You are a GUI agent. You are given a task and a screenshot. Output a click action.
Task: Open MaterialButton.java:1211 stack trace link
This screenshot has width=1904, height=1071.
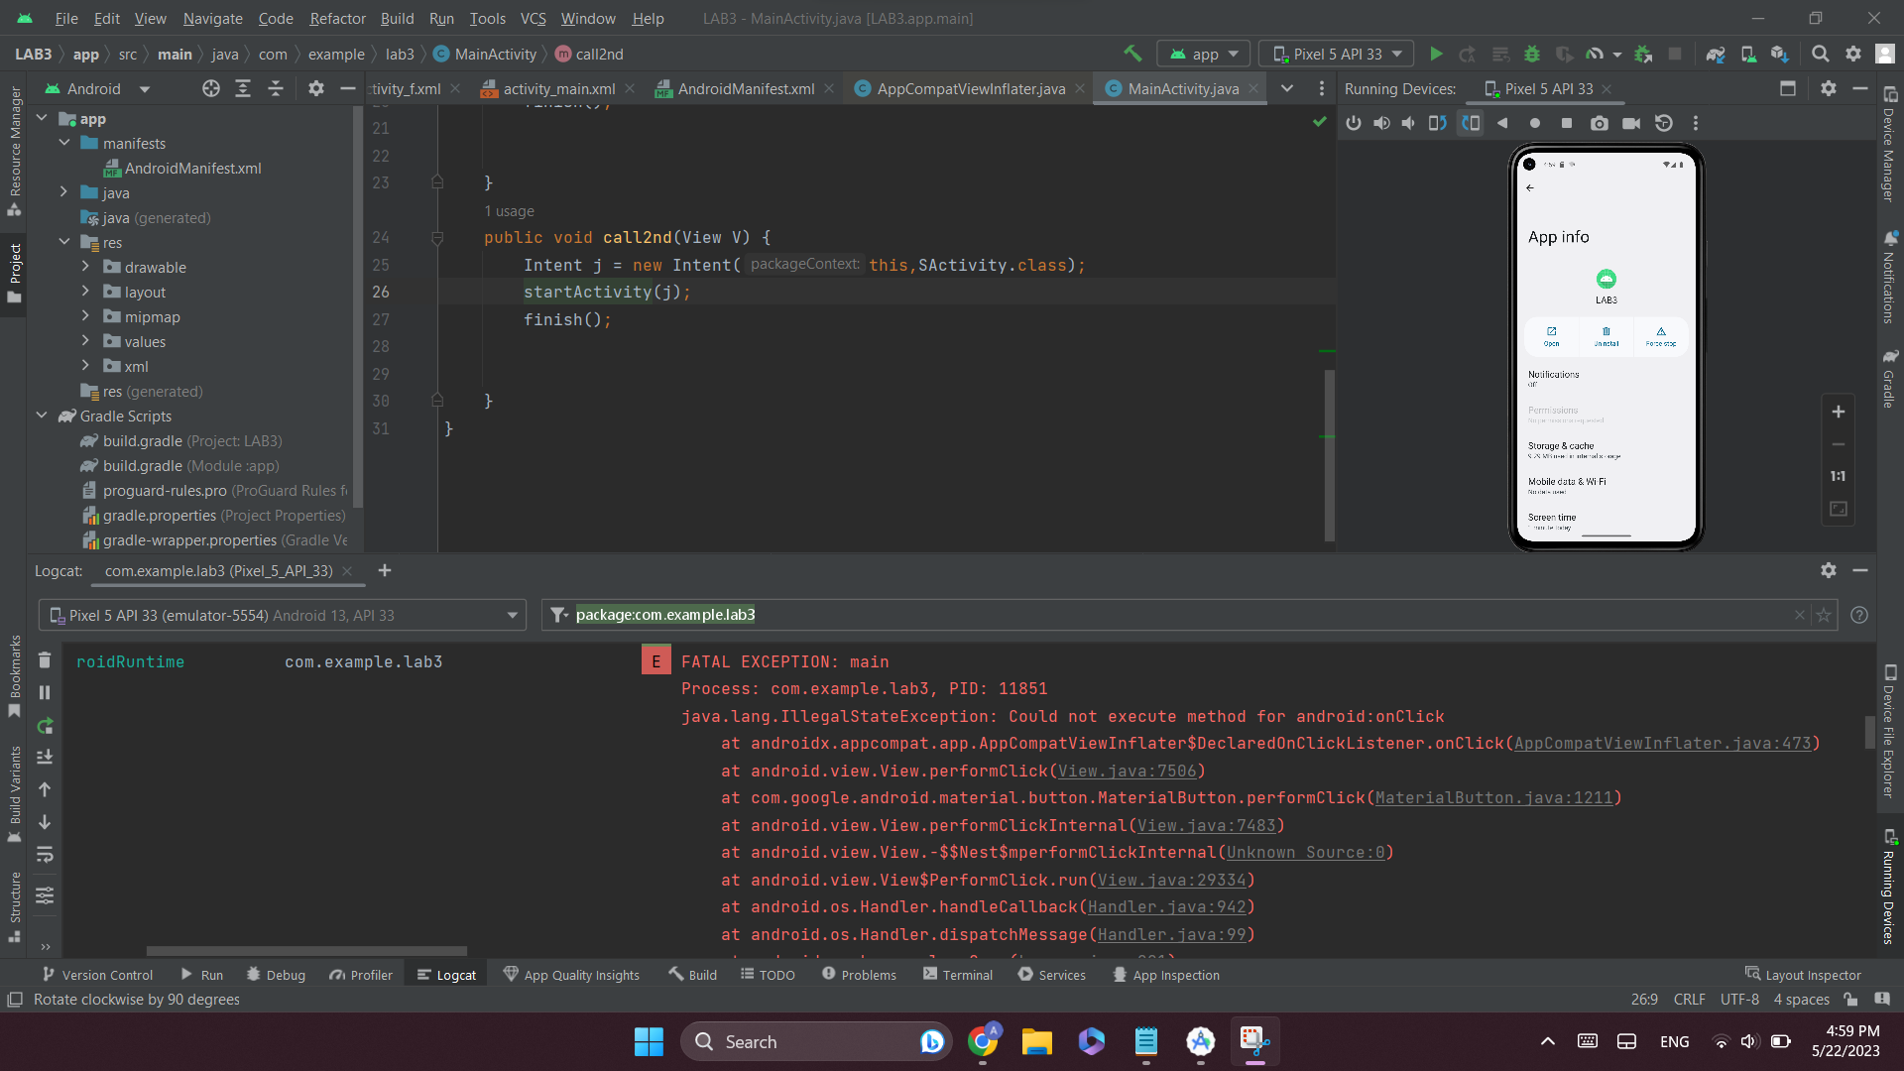click(1493, 797)
